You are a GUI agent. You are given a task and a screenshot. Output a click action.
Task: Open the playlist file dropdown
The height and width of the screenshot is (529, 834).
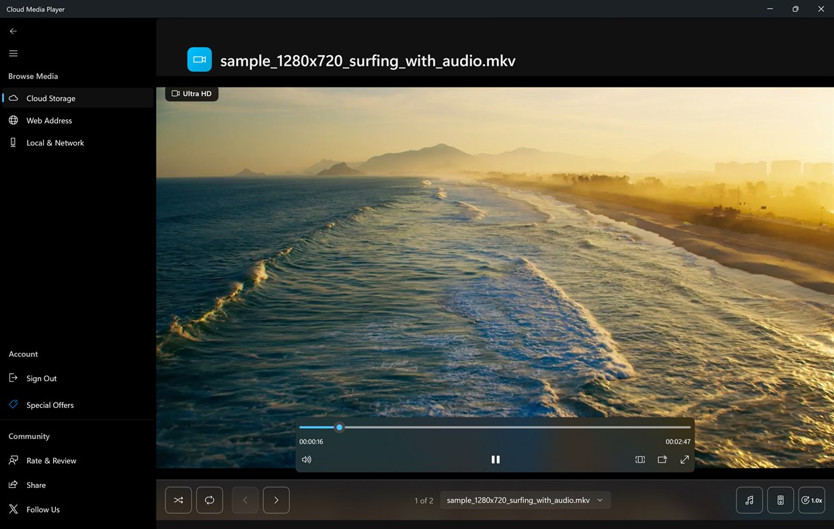point(525,500)
